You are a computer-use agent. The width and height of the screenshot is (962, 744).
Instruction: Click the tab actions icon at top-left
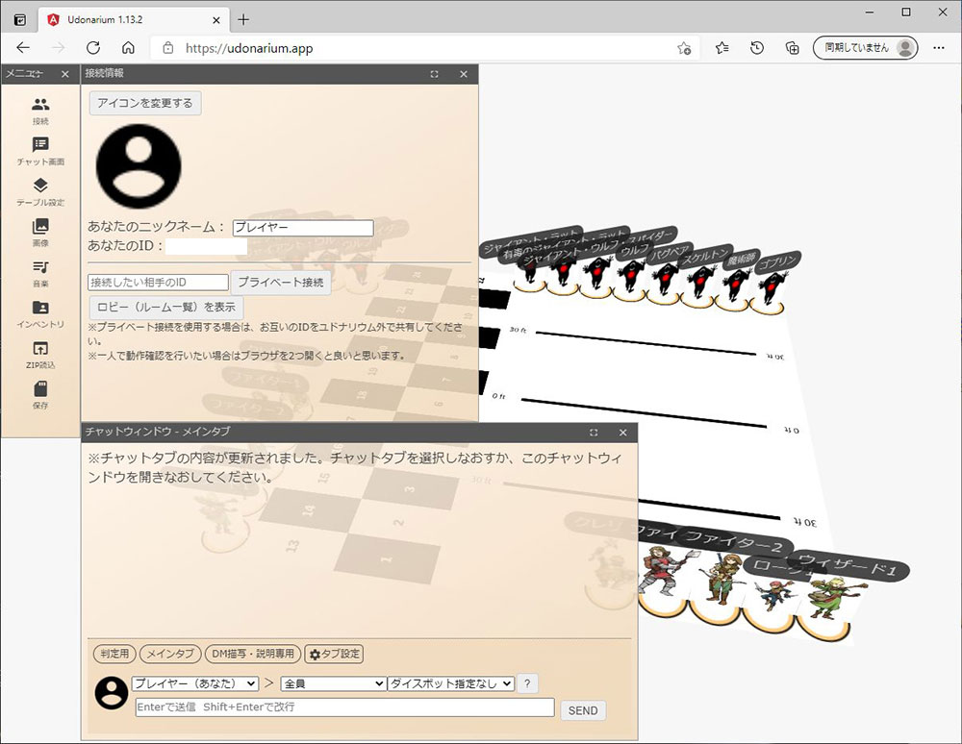tap(20, 19)
